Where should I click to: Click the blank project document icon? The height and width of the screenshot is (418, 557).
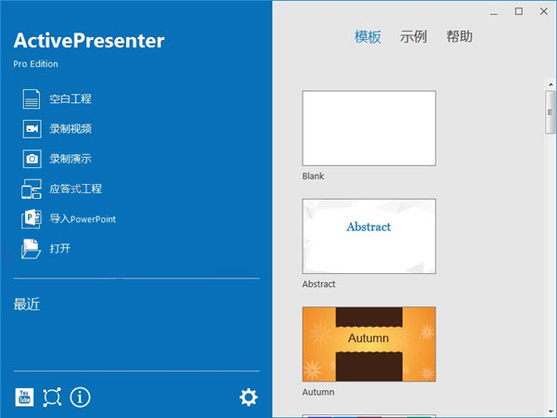(32, 98)
